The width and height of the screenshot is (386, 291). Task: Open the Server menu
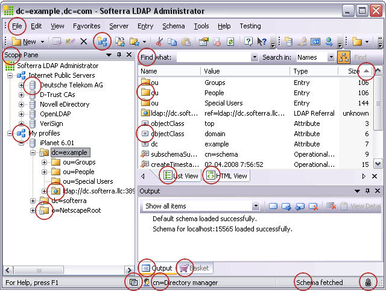(119, 26)
